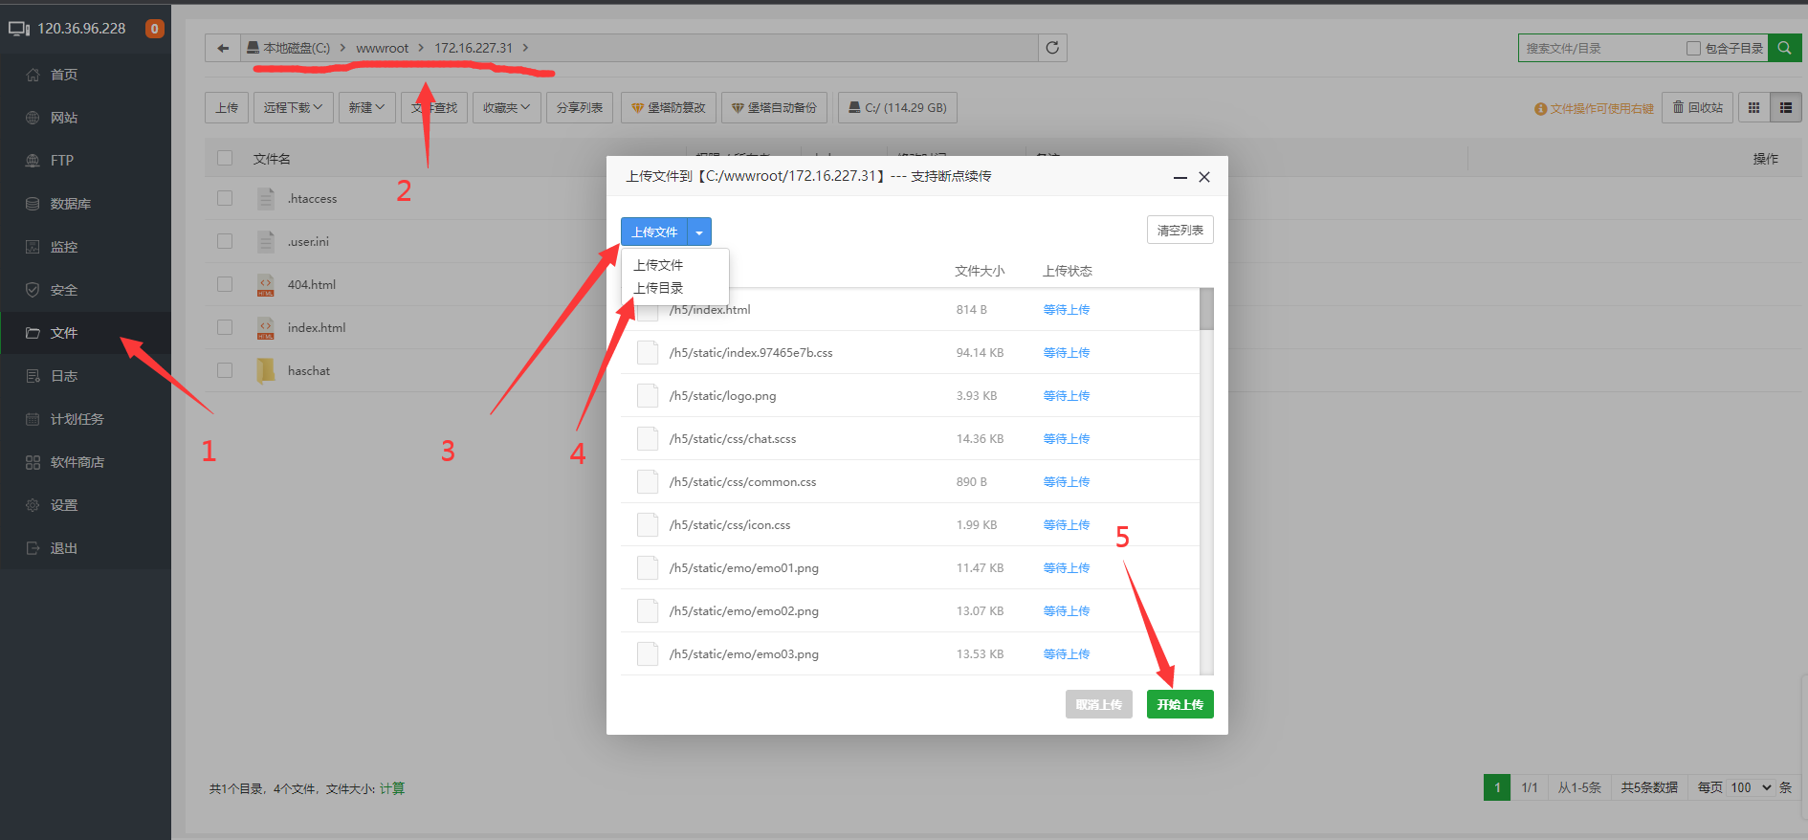Expand the 收藏夹 dropdown
This screenshot has width=1808, height=840.
506,108
